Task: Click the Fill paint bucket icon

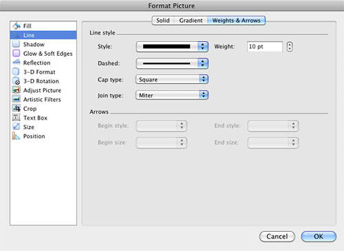Action: tap(17, 26)
